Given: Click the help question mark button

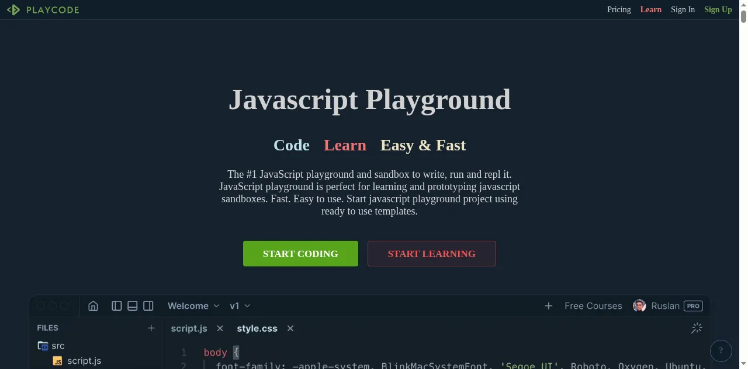Looking at the screenshot, I should tap(721, 351).
